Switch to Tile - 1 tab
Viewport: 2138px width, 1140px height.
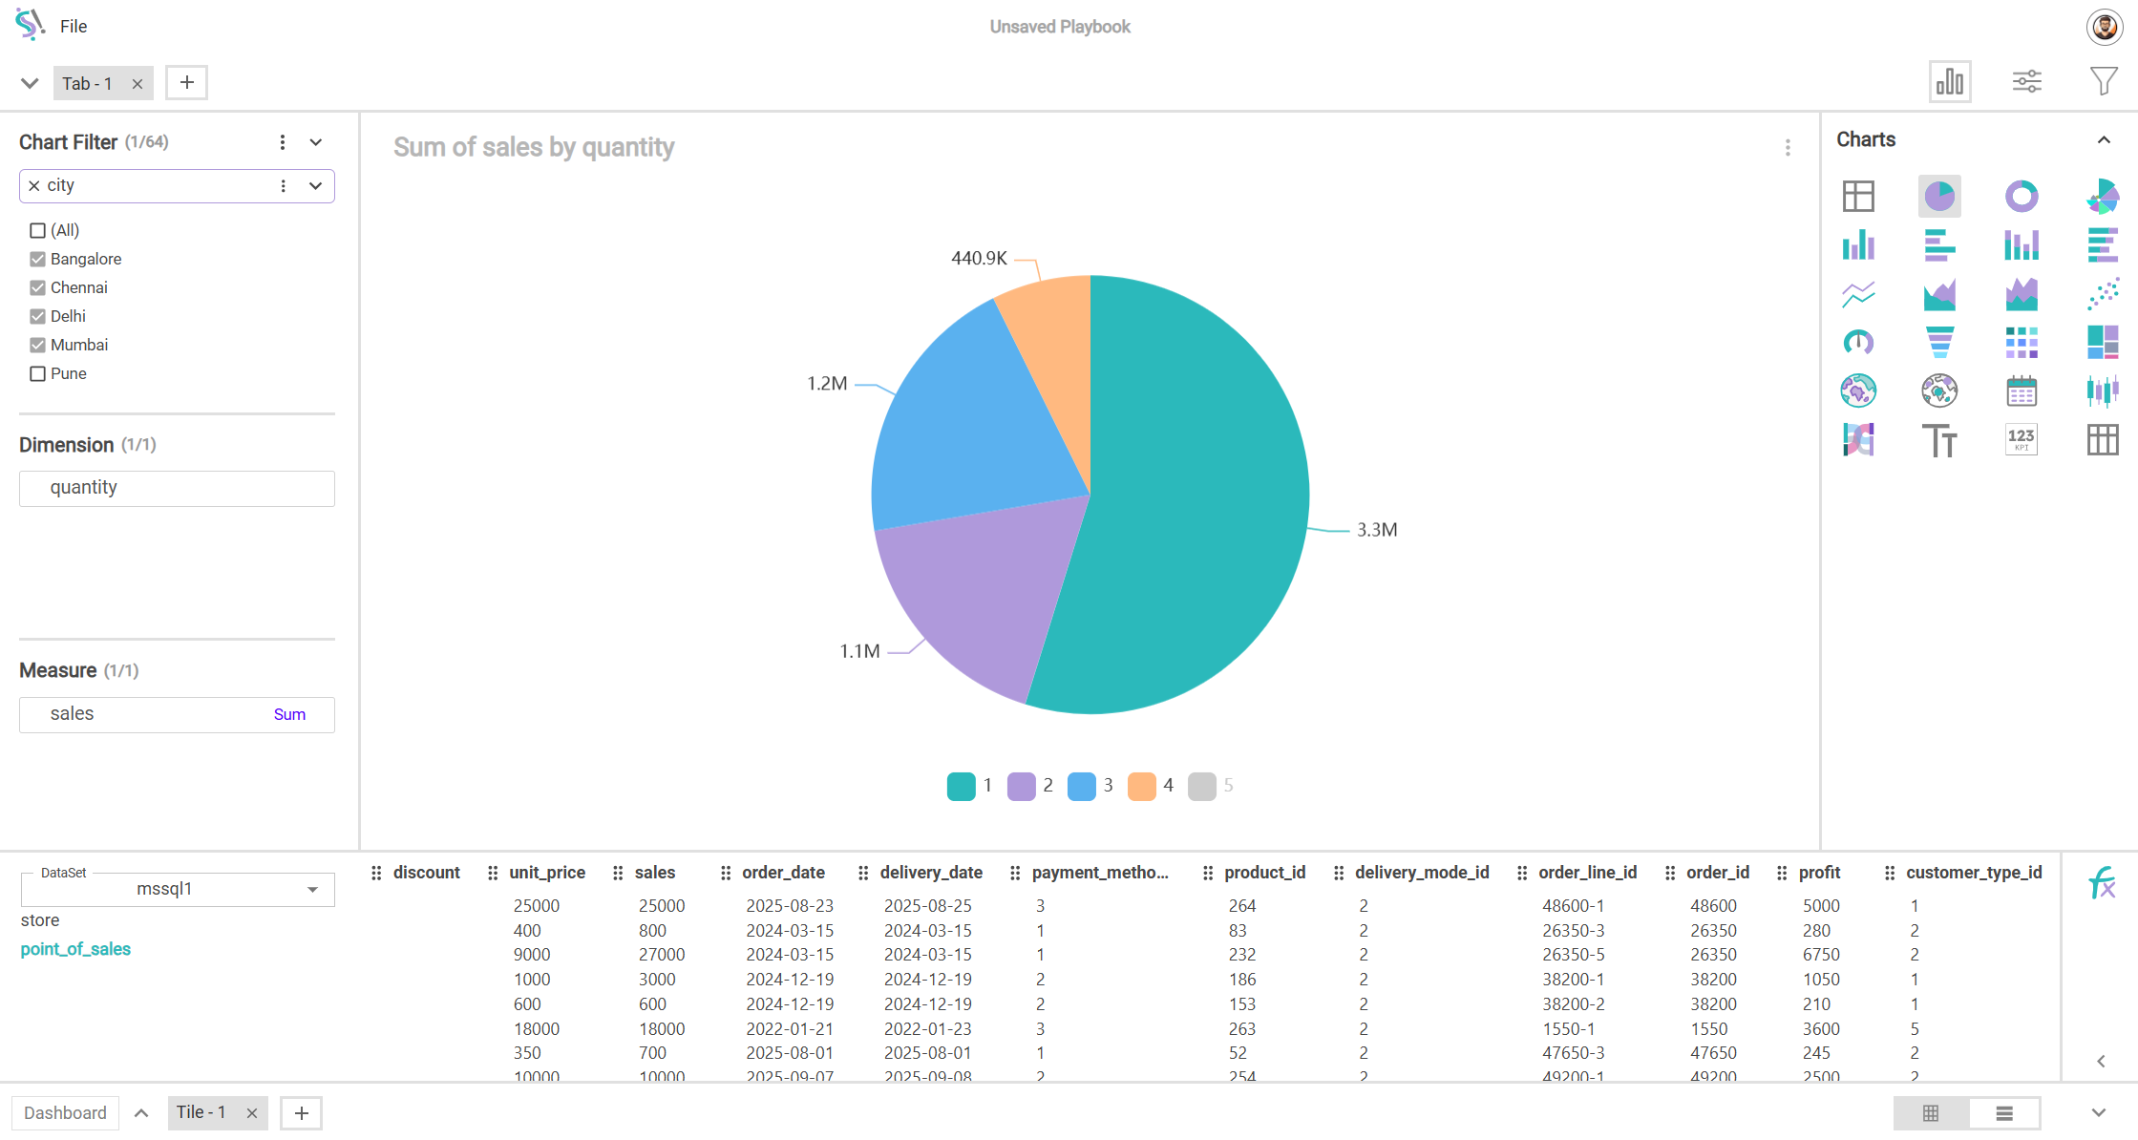click(201, 1112)
